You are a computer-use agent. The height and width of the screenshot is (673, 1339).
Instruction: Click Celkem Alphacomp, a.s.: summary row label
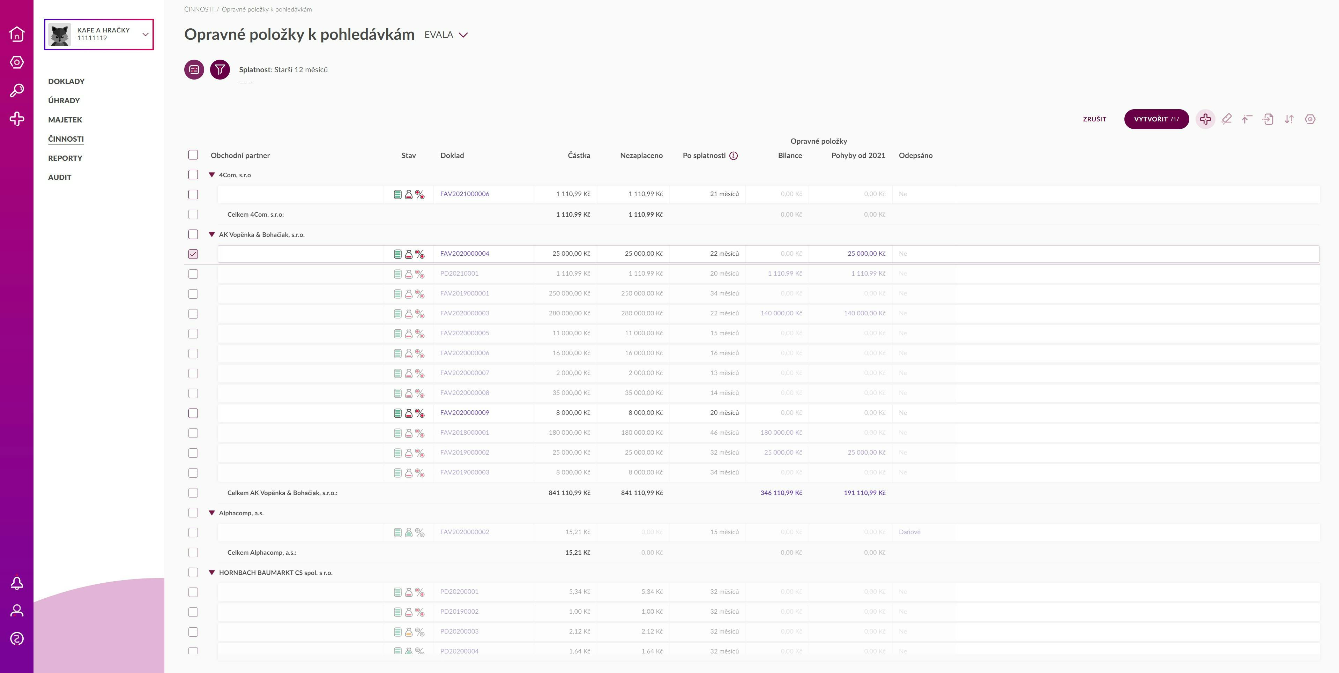[262, 552]
